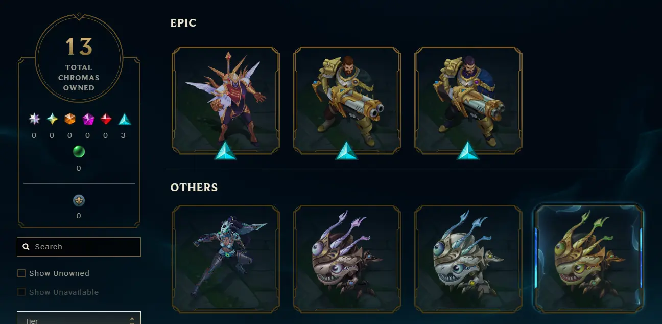The width and height of the screenshot is (662, 324).
Task: Select the brown-haired Graves chroma thumbnail
Action: (x=347, y=100)
